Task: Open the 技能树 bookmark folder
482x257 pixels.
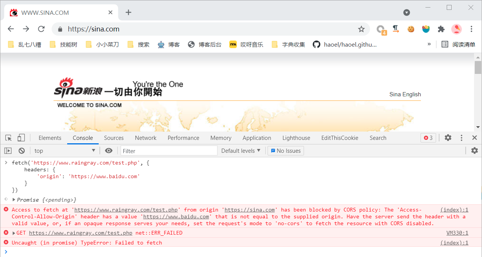Action: point(63,44)
